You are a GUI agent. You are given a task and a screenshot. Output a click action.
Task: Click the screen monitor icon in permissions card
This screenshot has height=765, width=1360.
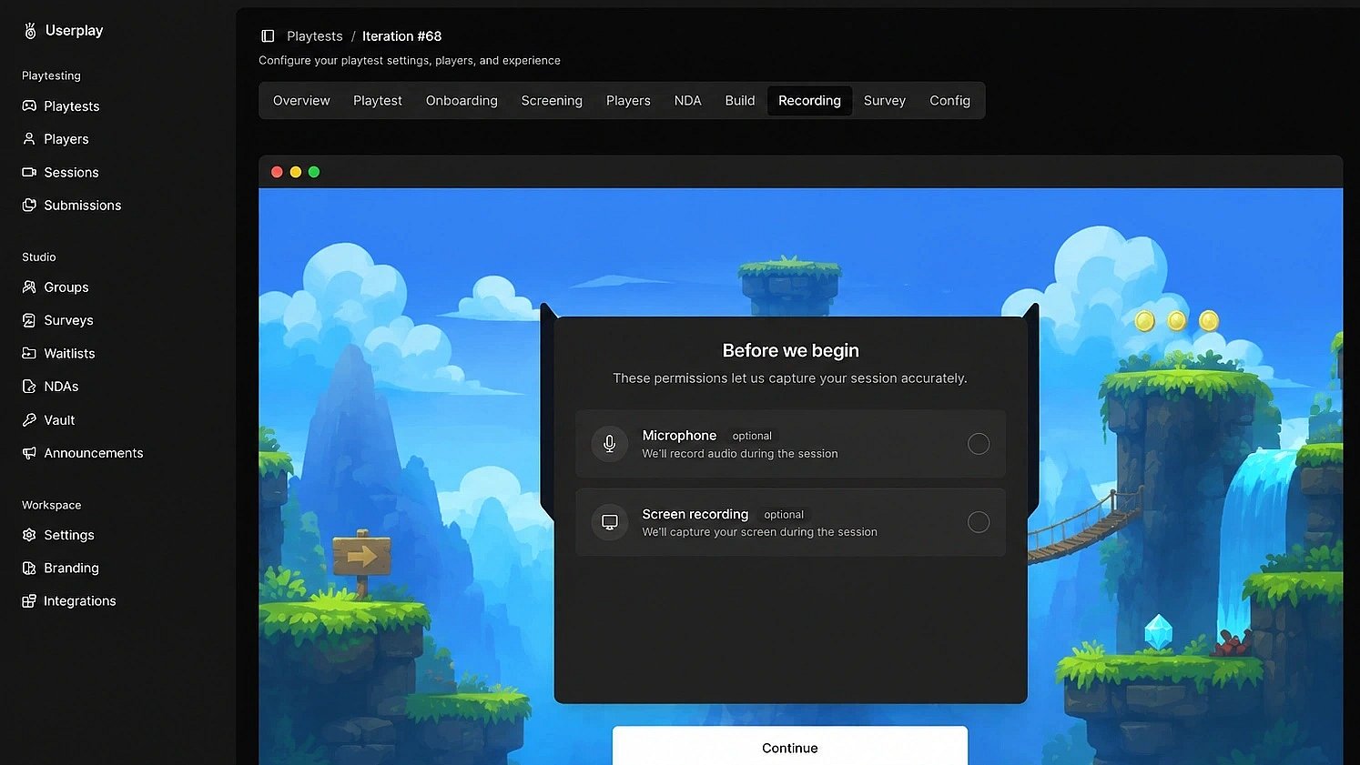pyautogui.click(x=610, y=522)
